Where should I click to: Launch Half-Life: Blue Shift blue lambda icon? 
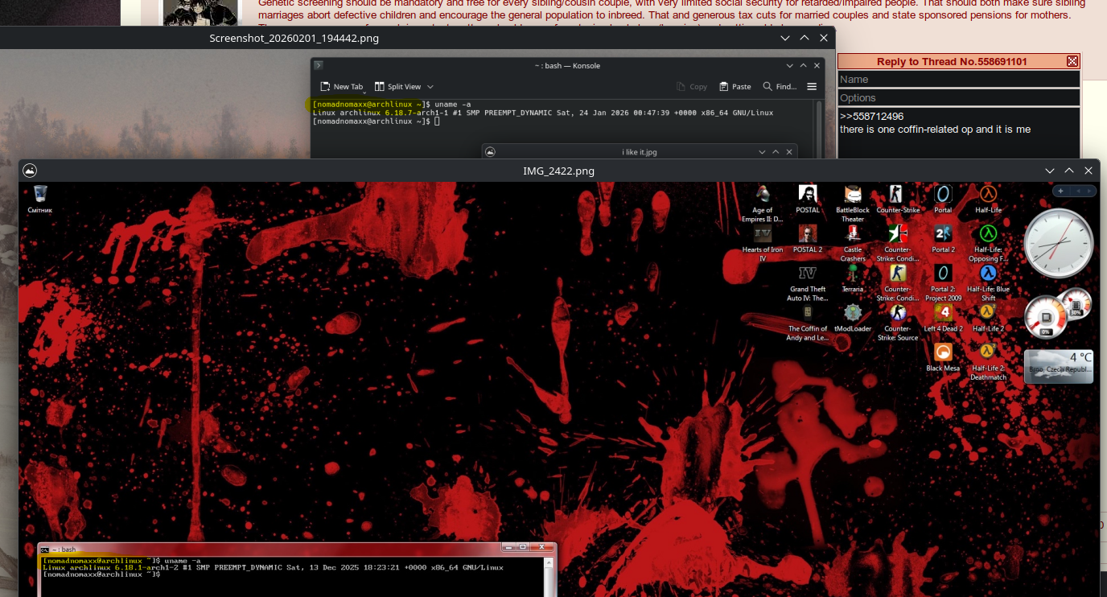point(988,282)
